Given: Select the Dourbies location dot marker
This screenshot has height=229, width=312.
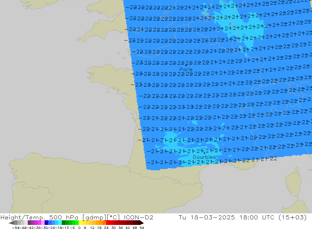Looking at the screenshot, I should pos(204,153).
